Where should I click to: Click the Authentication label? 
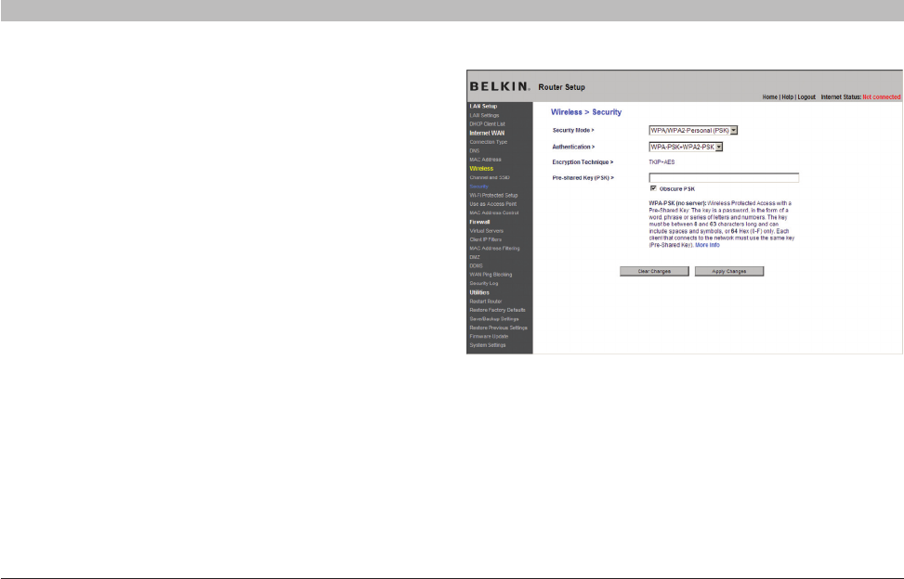pos(573,147)
